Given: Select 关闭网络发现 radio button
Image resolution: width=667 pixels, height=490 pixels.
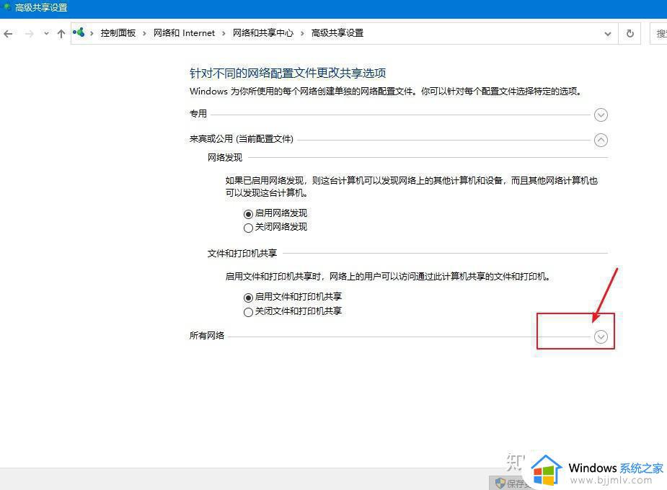Looking at the screenshot, I should (249, 228).
